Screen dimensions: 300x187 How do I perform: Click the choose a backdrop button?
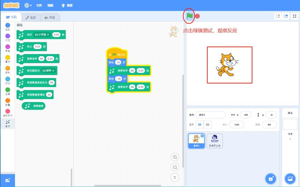coord(290,179)
